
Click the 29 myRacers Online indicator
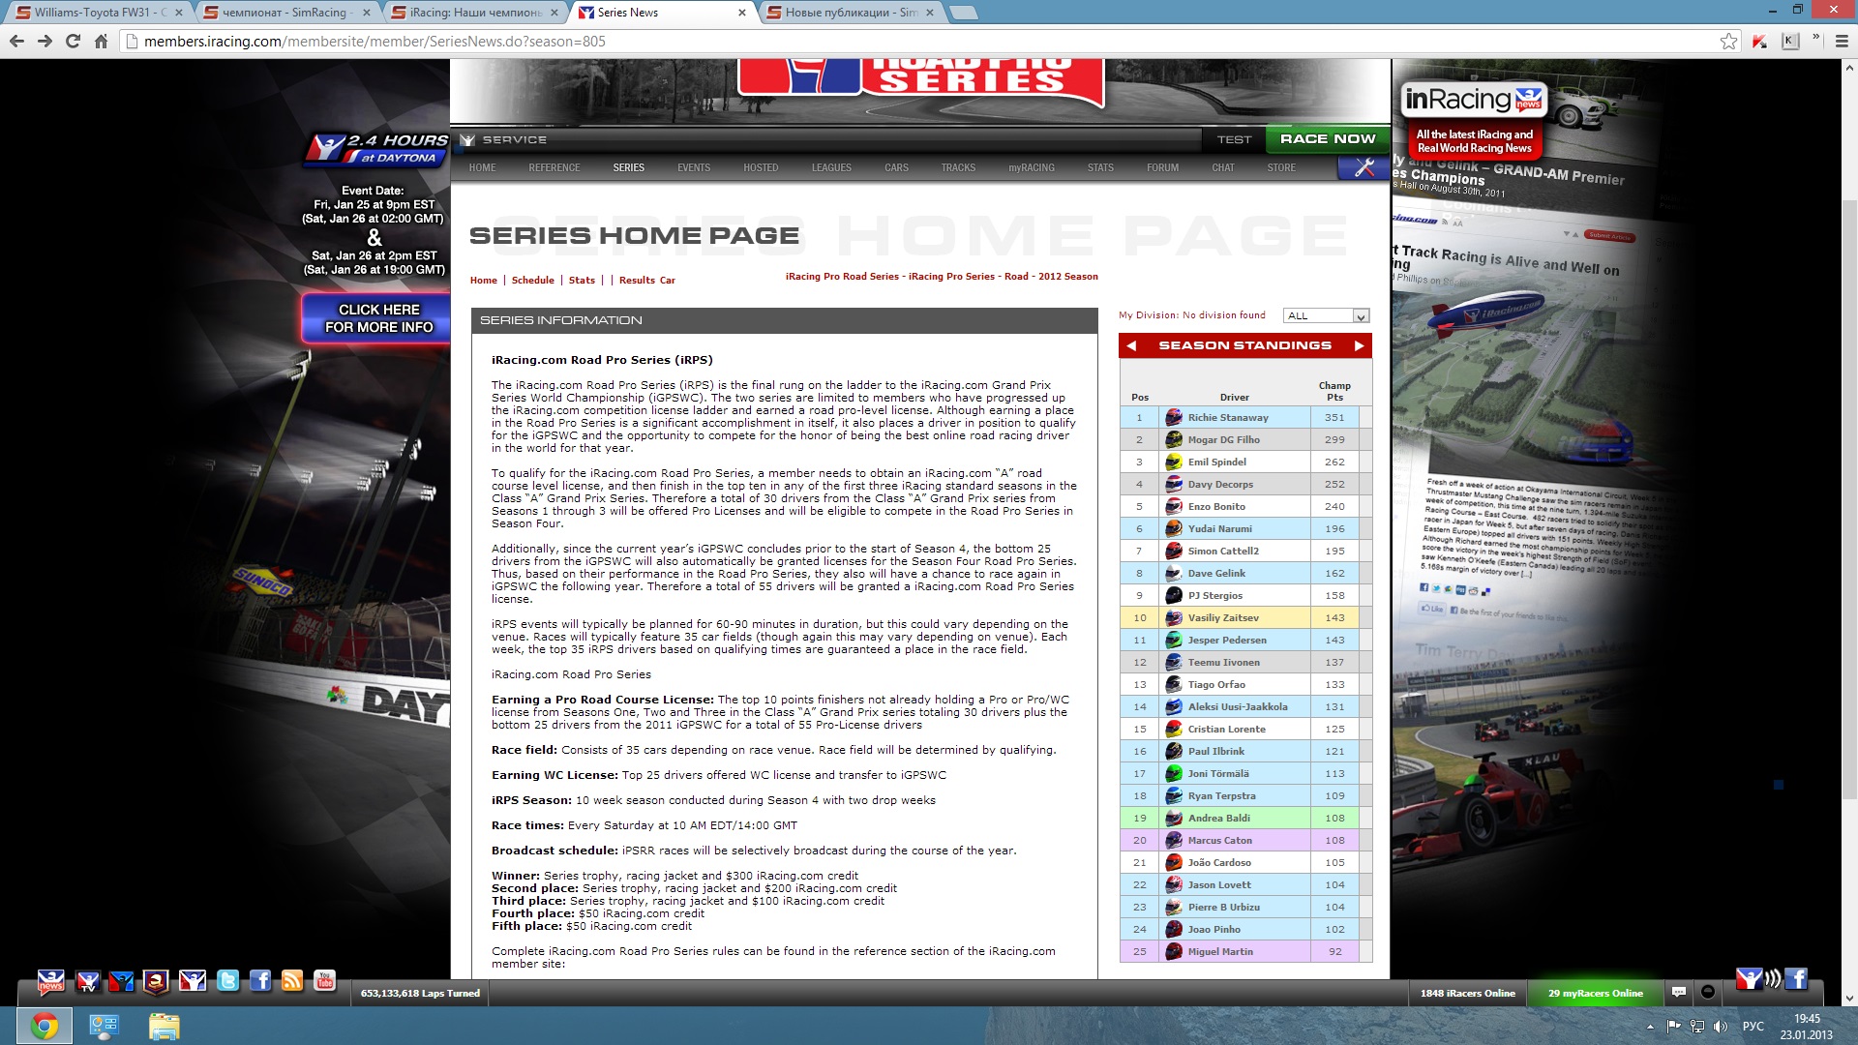point(1595,993)
